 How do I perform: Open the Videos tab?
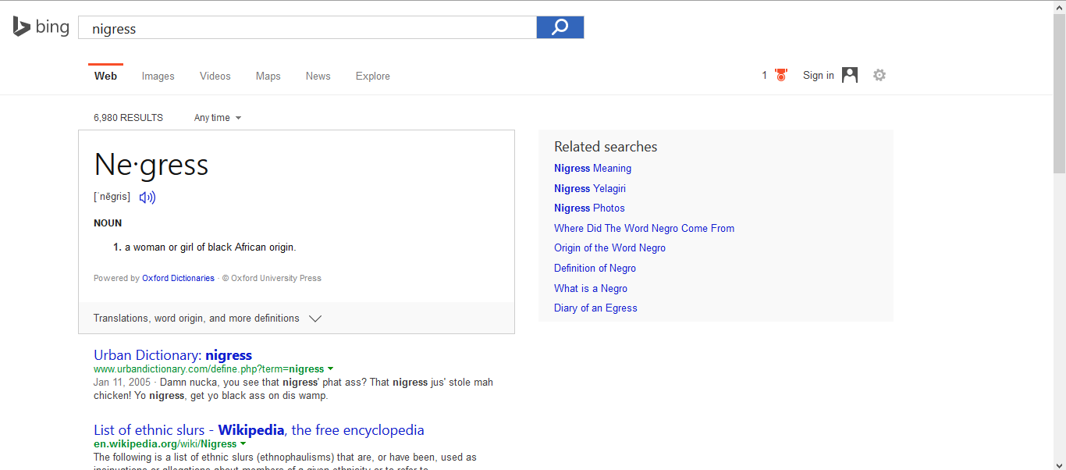215,76
